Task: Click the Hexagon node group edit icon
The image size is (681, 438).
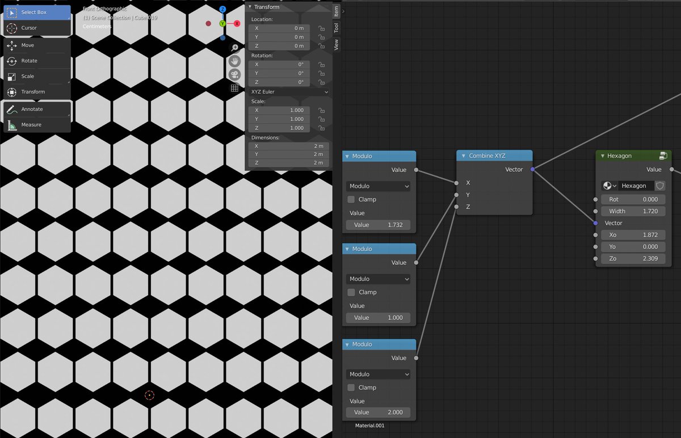Action: pyautogui.click(x=663, y=155)
